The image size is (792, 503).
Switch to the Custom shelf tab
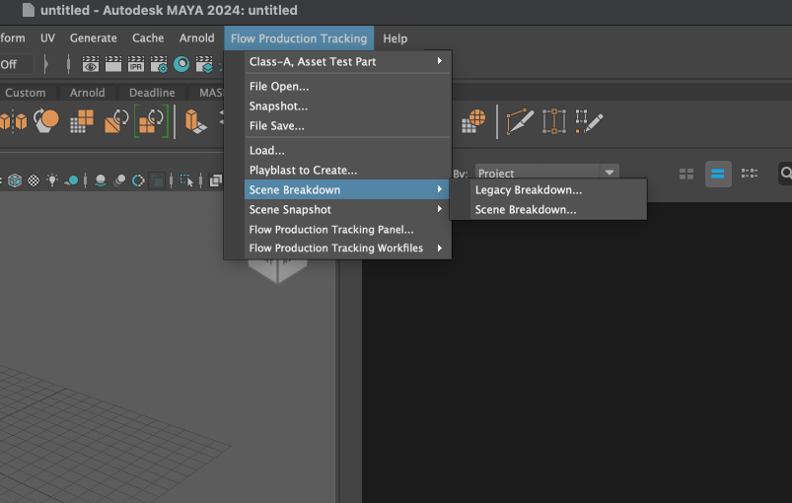tap(26, 93)
